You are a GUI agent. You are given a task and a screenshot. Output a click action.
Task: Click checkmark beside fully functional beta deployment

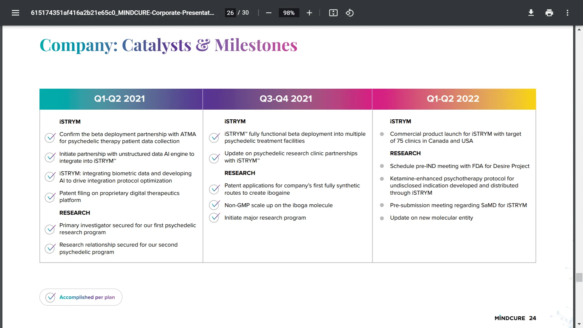tap(215, 138)
